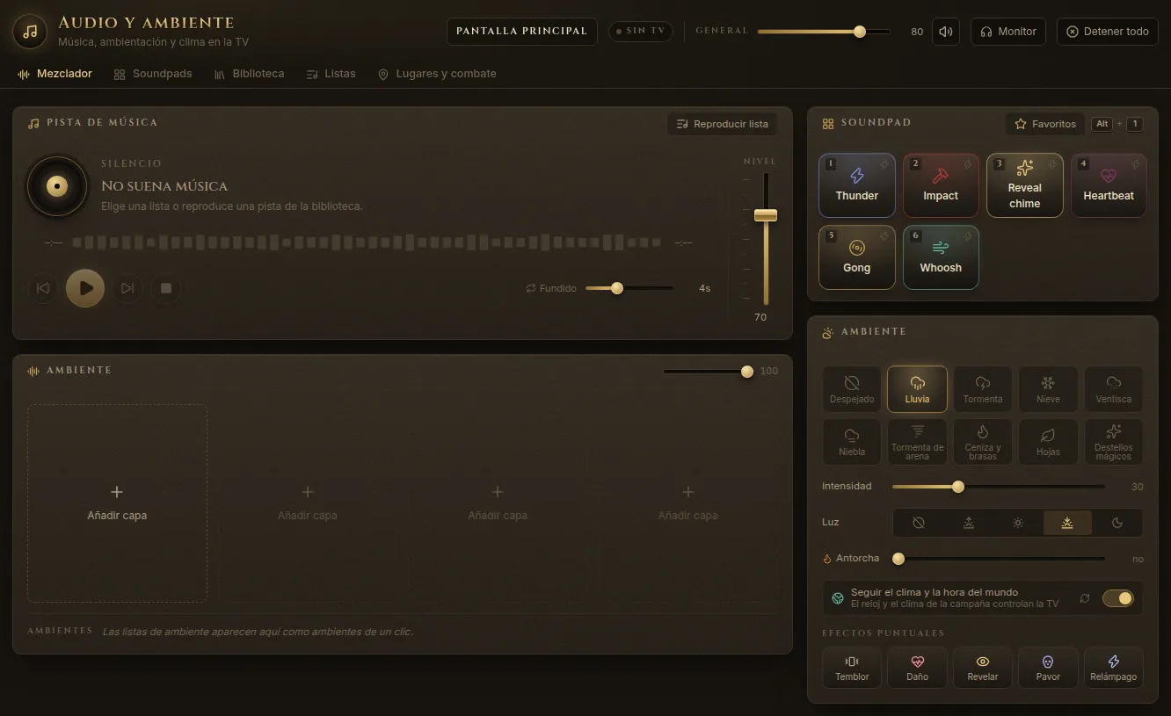This screenshot has height=716, width=1171.
Task: Select Ceniza y brasas effect
Action: pyautogui.click(x=983, y=442)
